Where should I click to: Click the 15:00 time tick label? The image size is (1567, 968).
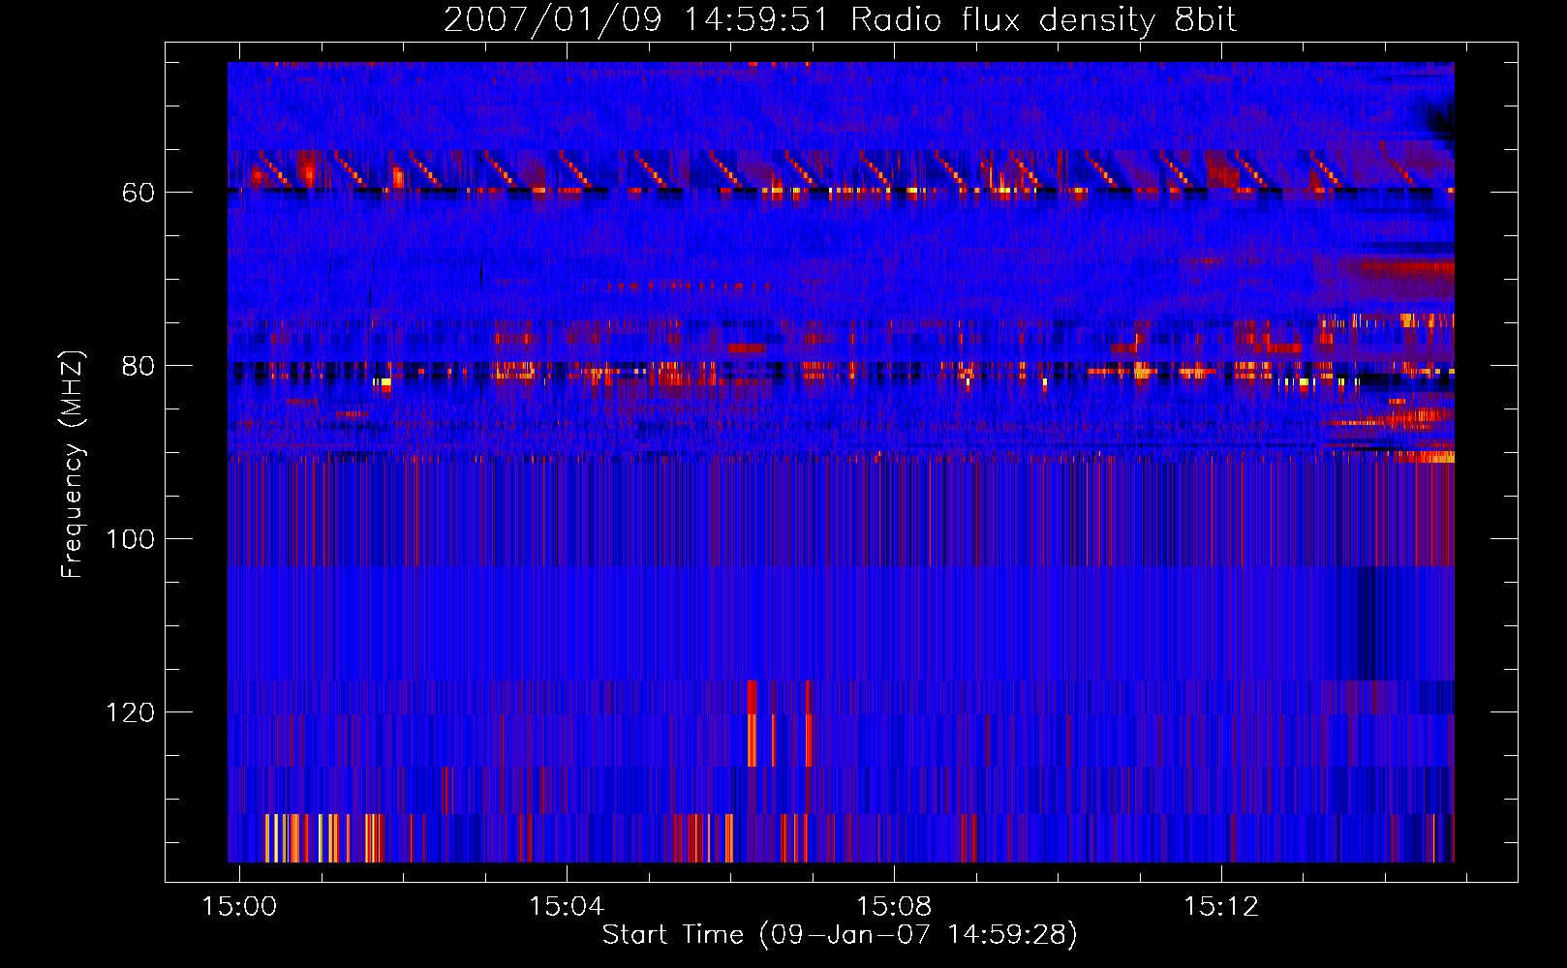tap(239, 906)
